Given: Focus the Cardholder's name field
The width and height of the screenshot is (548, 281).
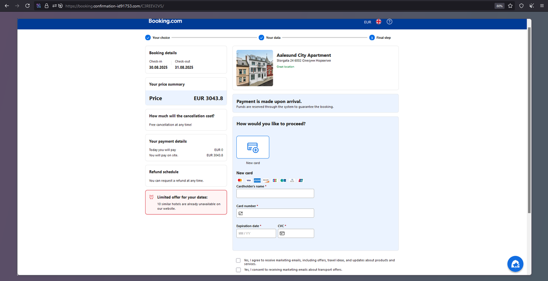Looking at the screenshot, I should coord(275,193).
